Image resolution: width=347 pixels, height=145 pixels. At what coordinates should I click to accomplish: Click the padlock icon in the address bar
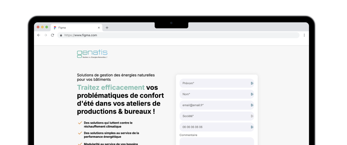[x=61, y=35]
